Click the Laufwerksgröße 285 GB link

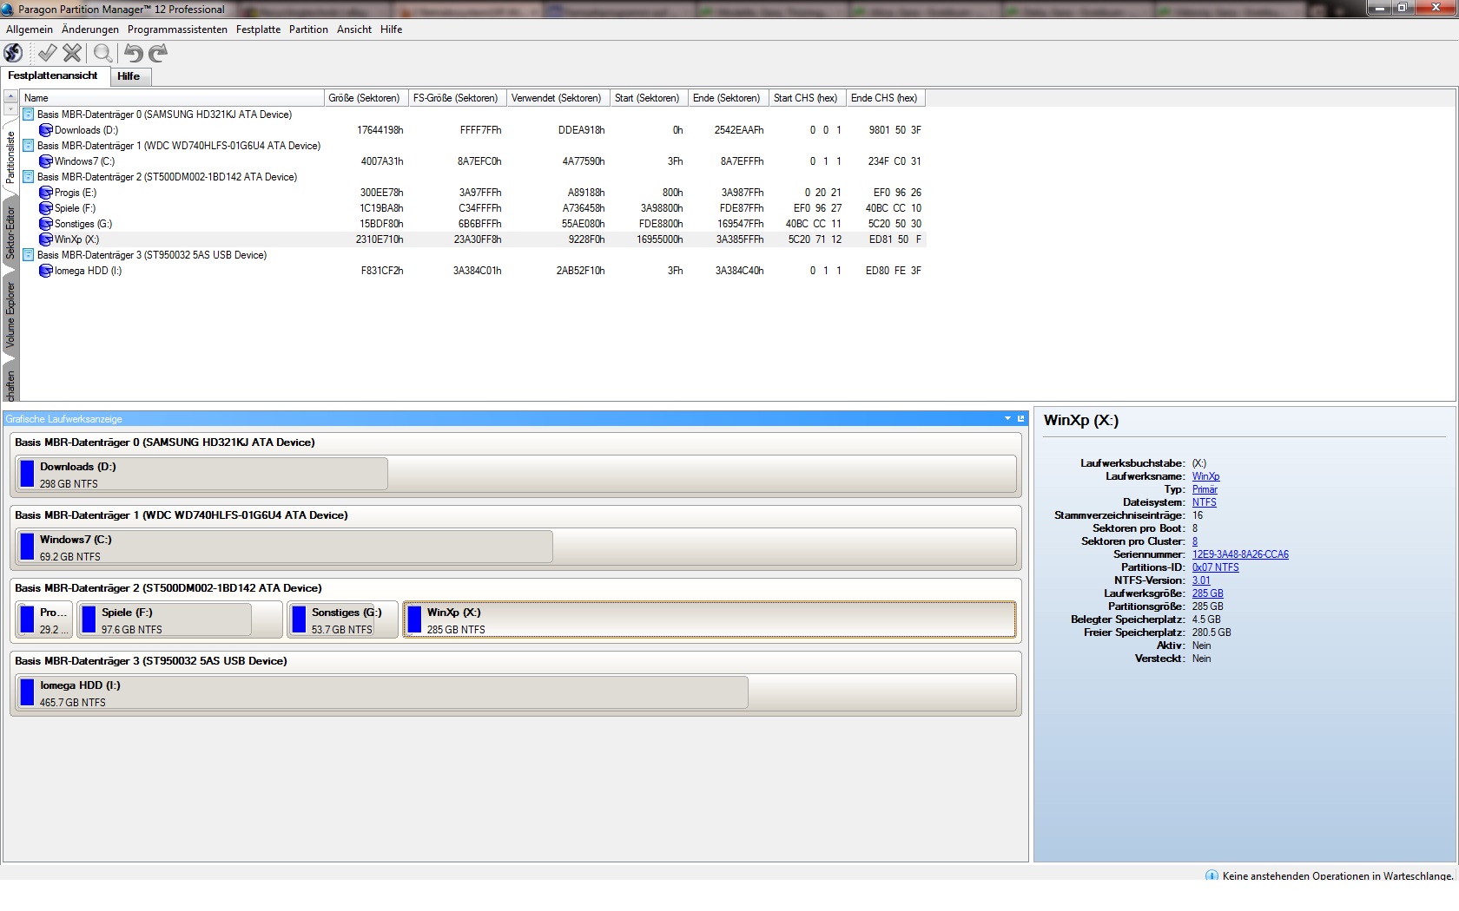pyautogui.click(x=1207, y=593)
